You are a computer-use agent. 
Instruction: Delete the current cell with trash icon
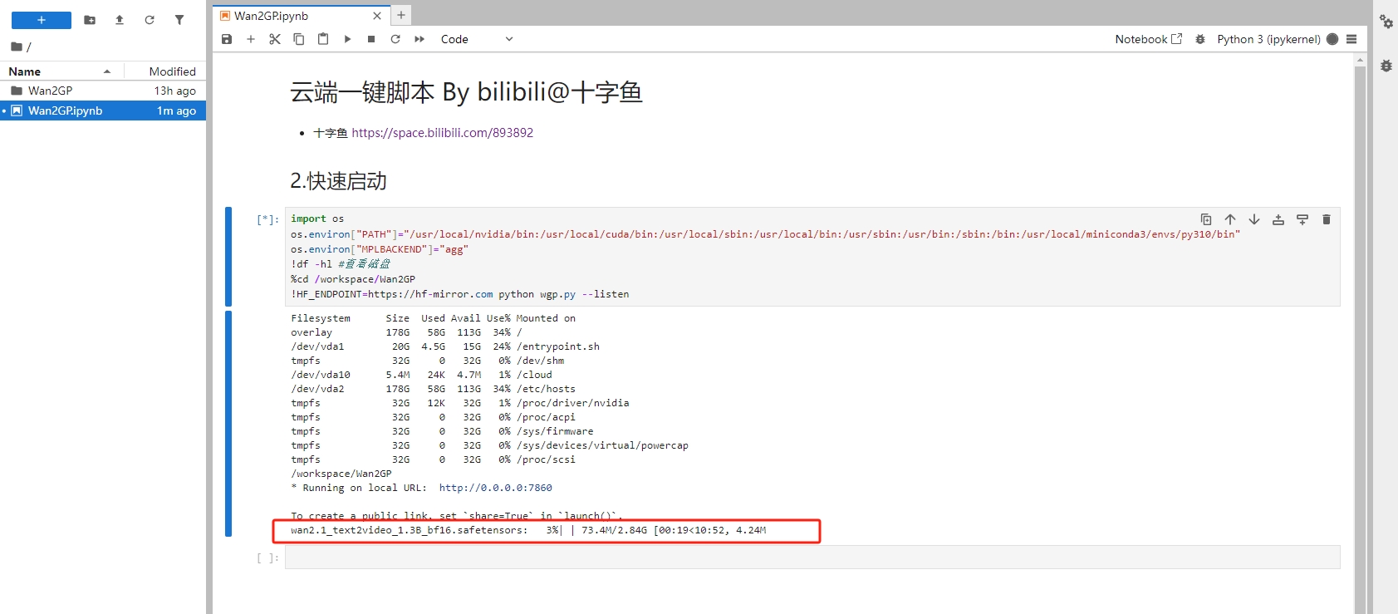point(1327,219)
